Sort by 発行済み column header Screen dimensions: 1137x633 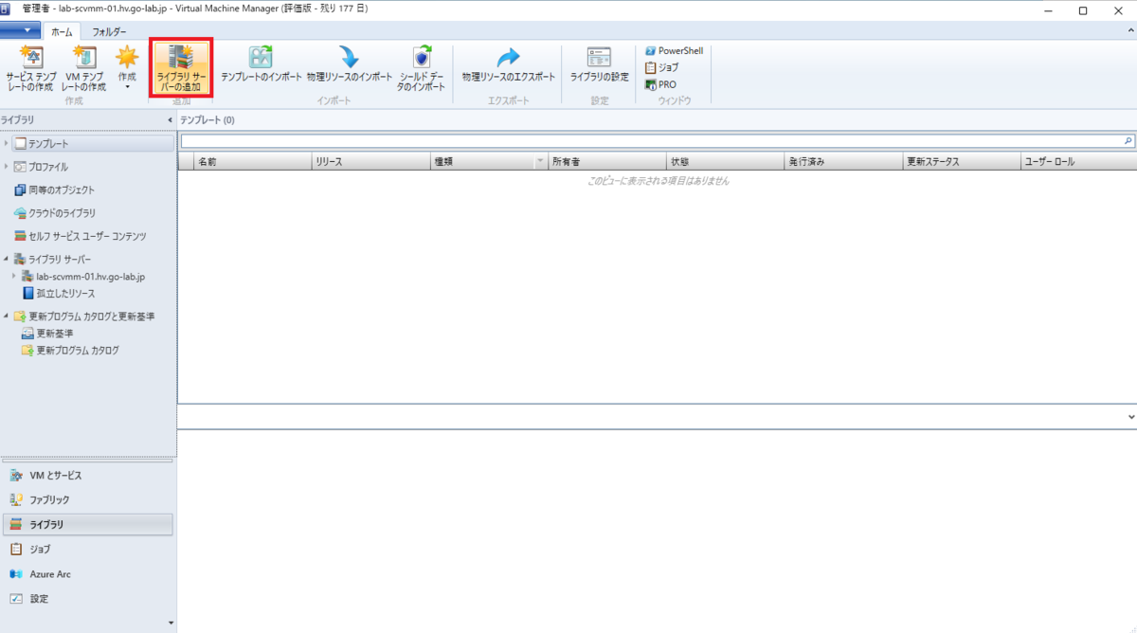click(x=844, y=162)
